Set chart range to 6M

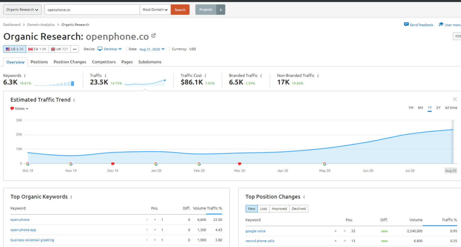[420, 108]
